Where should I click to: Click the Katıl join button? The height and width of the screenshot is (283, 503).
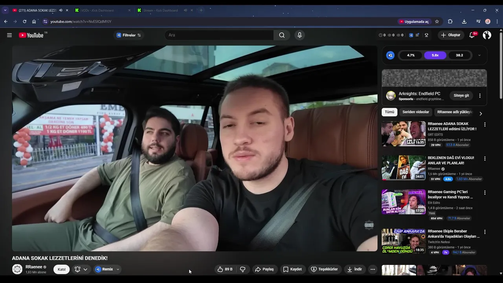click(62, 269)
